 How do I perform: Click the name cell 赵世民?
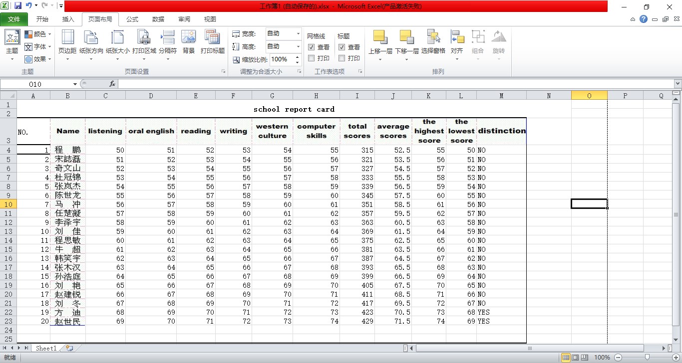click(68, 322)
